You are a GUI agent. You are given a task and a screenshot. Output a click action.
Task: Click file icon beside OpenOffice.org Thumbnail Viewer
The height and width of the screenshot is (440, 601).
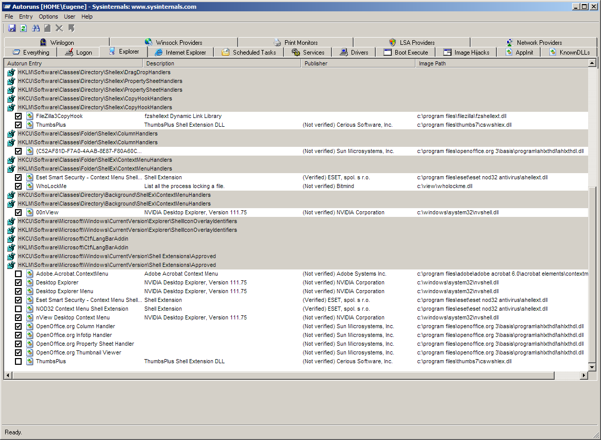point(29,352)
